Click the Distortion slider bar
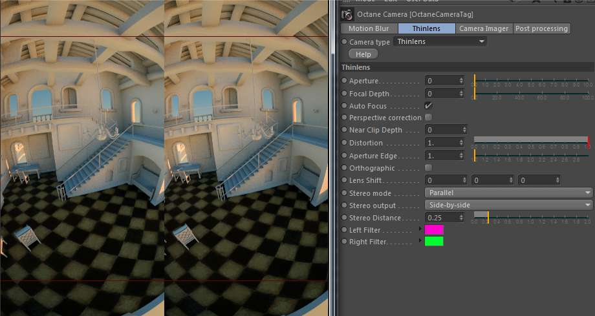Screen dimensions: 595x316 (x=531, y=140)
